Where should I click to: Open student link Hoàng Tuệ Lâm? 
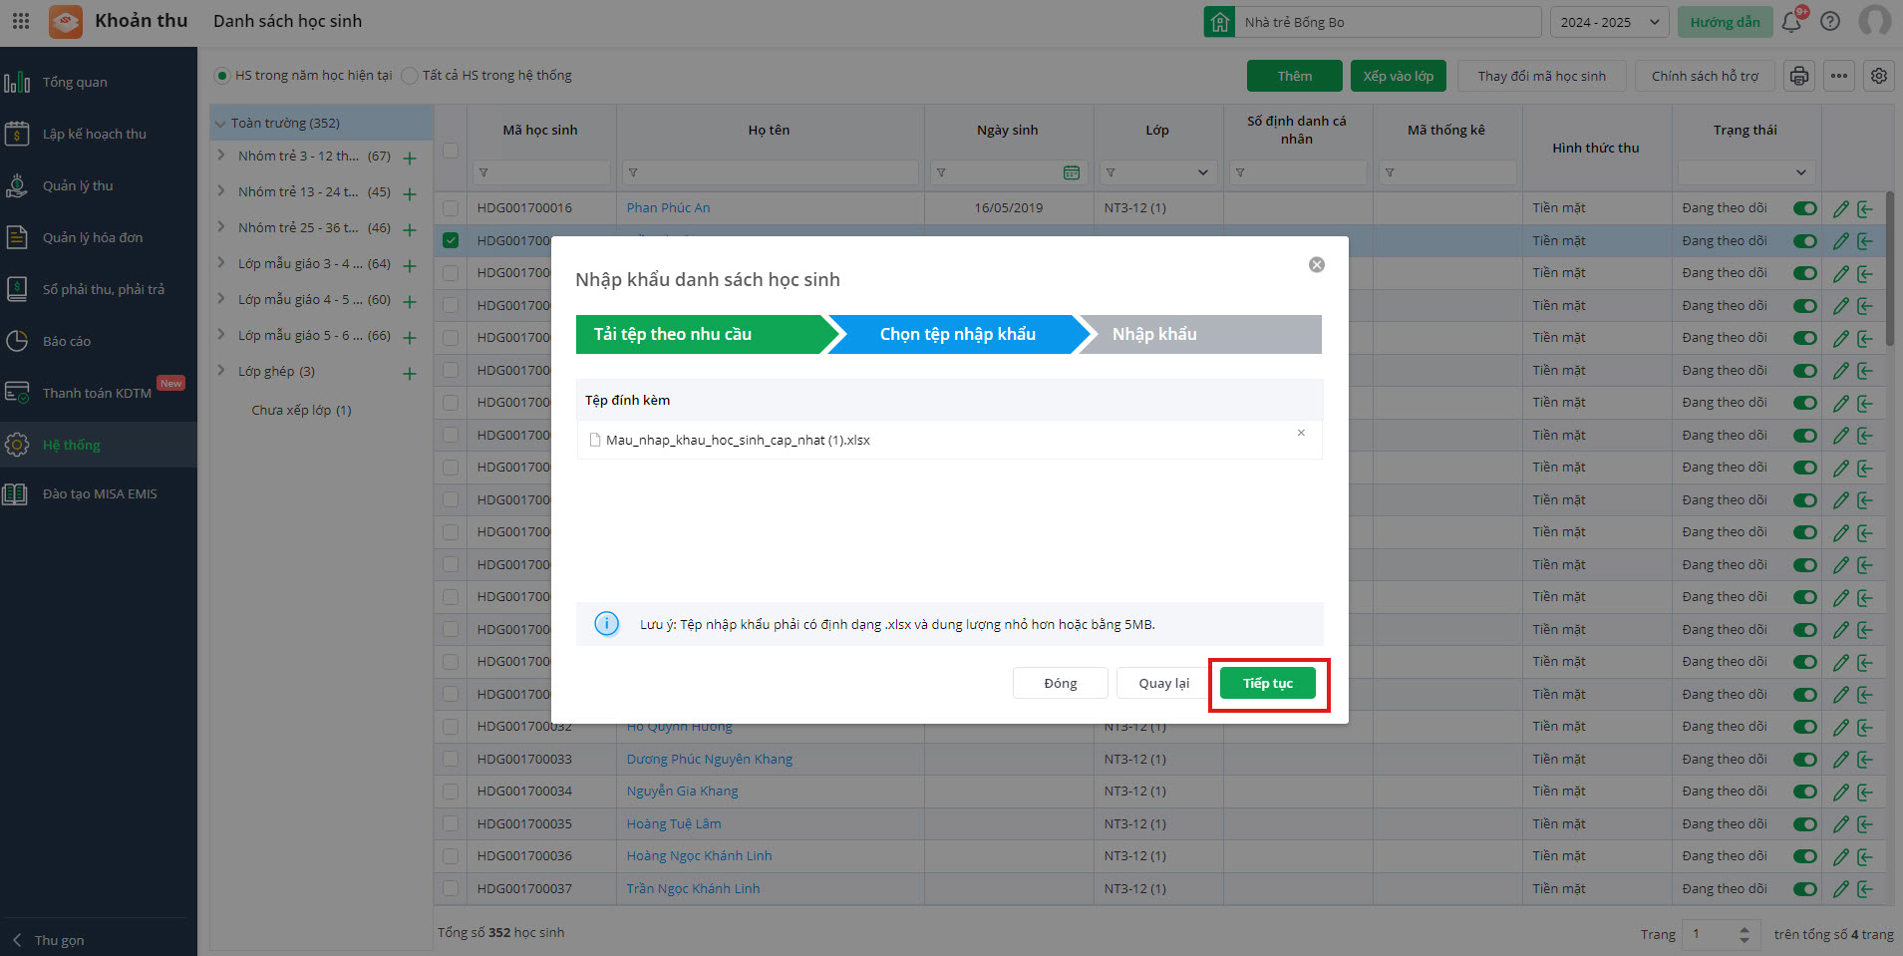click(674, 824)
